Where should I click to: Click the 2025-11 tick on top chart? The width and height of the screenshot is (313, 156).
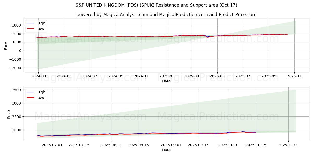[x=294, y=76]
